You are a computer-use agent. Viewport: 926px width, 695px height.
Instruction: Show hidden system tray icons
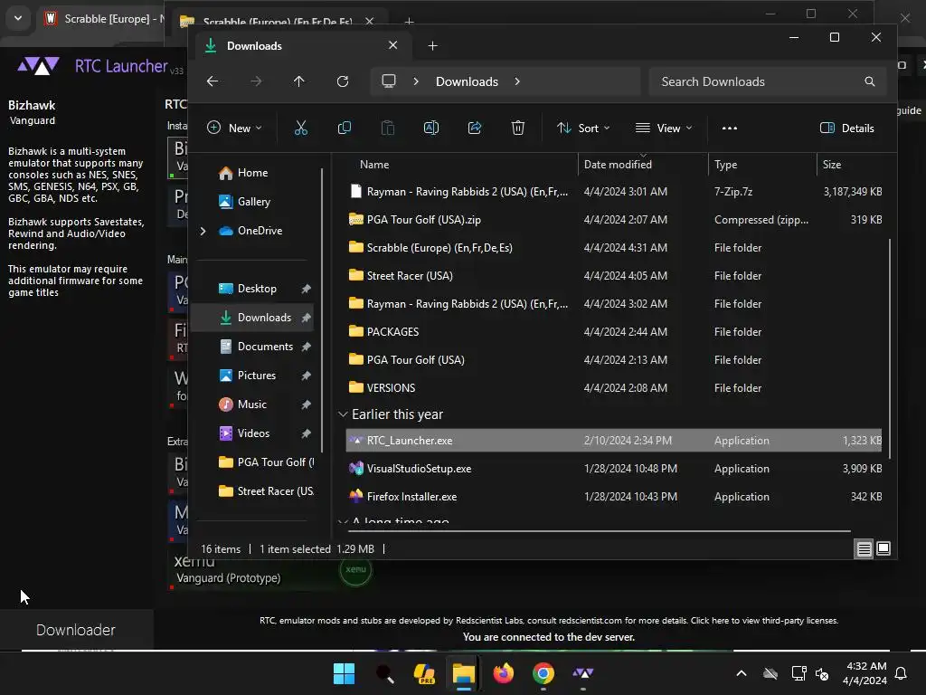pyautogui.click(x=742, y=673)
